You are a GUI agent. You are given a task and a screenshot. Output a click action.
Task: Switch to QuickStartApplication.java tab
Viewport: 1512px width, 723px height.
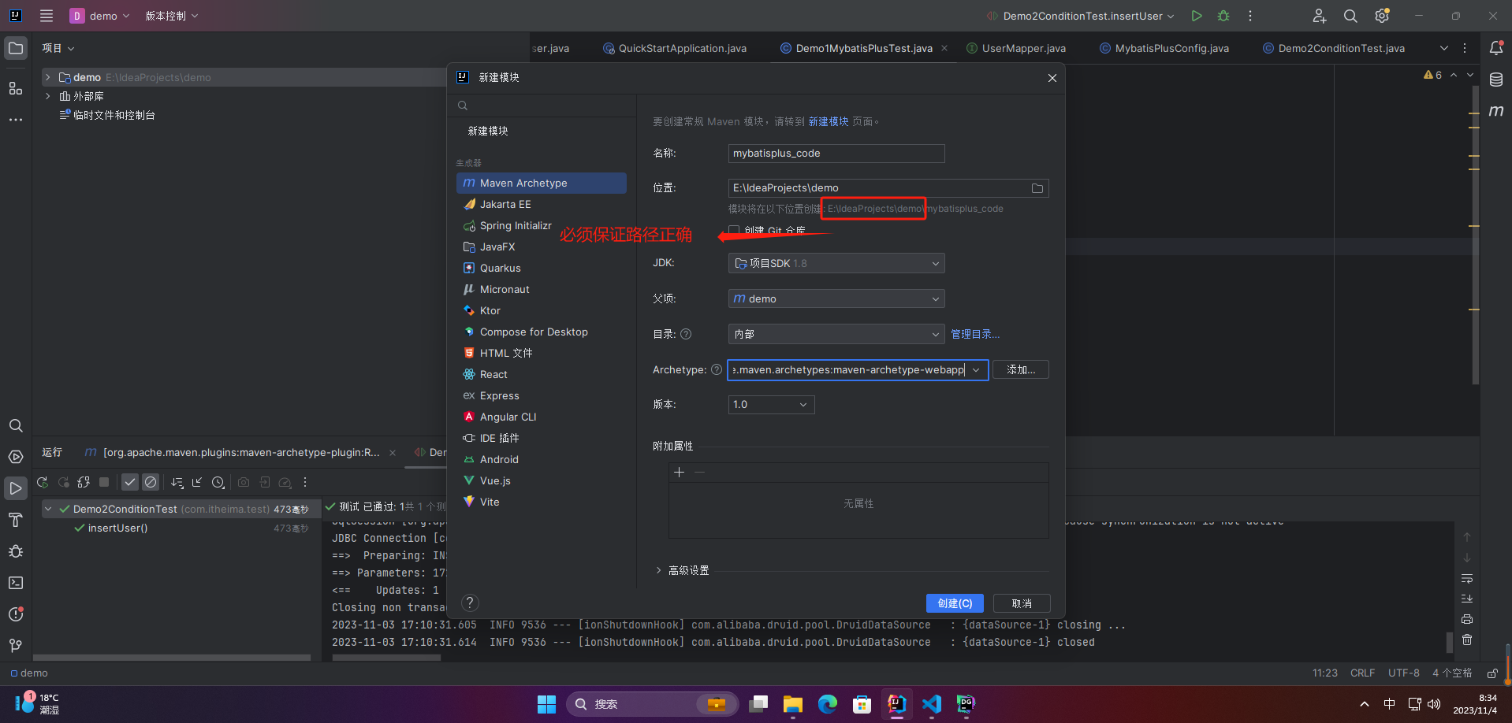(x=675, y=48)
